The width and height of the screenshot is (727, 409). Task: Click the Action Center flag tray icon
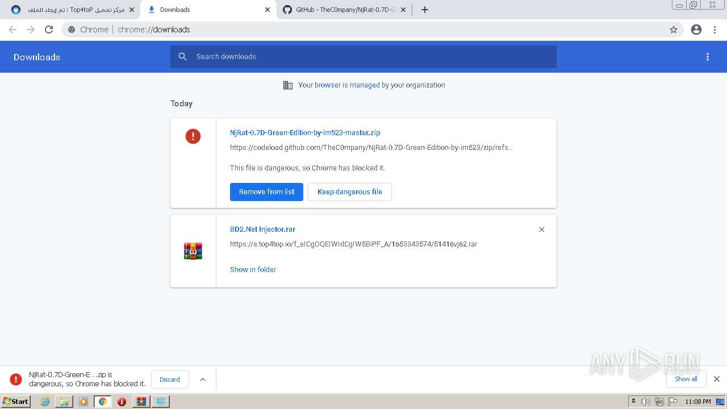[673, 402]
